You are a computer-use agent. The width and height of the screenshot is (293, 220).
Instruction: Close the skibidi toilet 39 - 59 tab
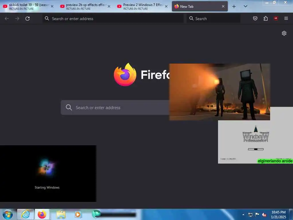[x=52, y=6]
